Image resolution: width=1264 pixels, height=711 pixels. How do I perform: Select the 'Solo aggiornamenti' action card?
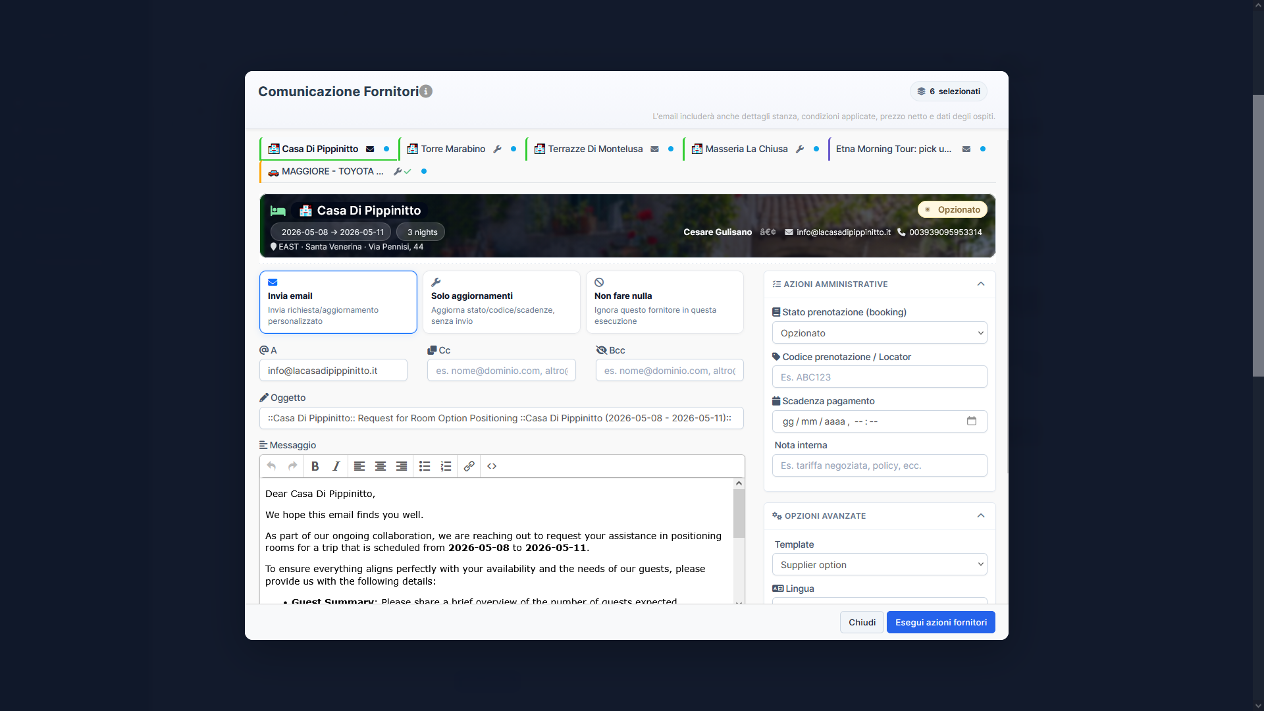pos(501,302)
